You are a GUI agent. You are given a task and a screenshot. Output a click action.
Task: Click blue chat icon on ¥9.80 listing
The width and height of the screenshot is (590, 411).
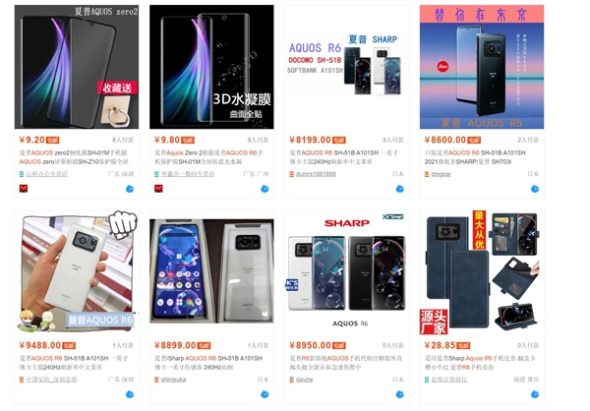[265, 189]
